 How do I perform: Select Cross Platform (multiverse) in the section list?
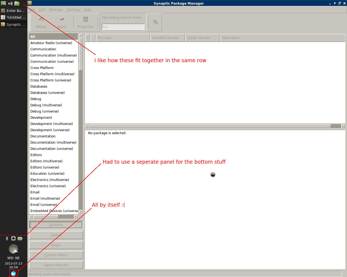(52, 74)
